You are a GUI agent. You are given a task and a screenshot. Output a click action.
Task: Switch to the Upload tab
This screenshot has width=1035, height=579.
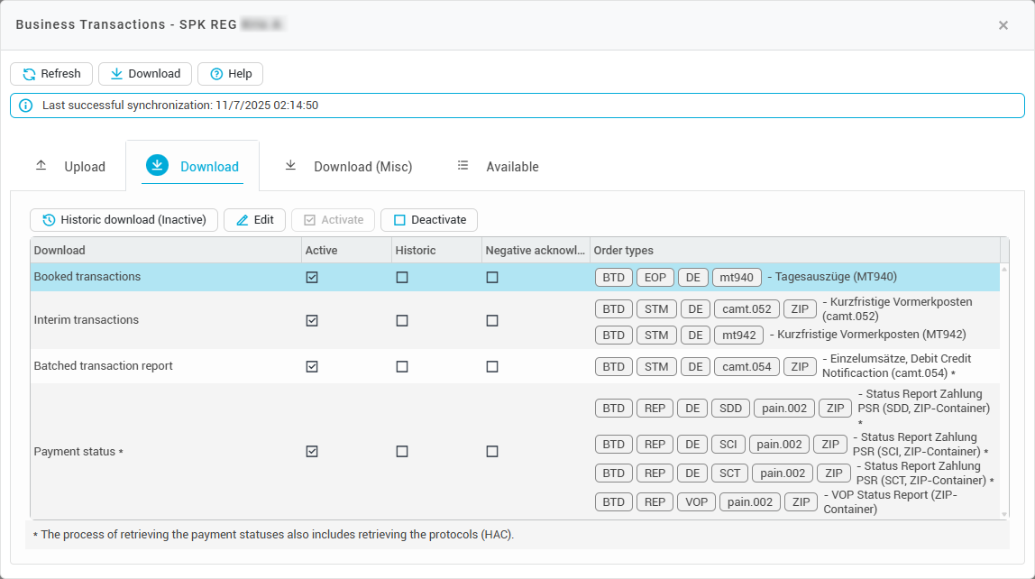(x=70, y=167)
